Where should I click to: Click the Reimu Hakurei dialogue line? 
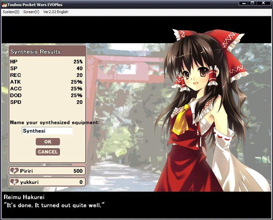coord(54,205)
